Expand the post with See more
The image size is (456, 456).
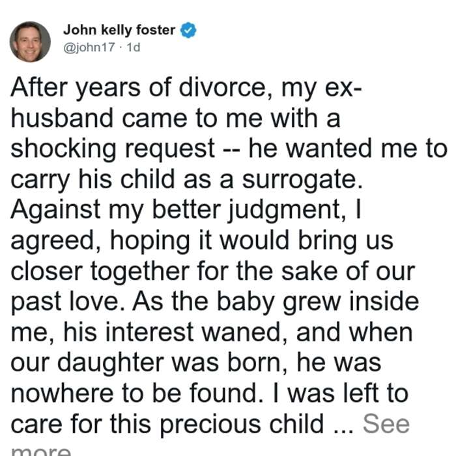[386, 423]
